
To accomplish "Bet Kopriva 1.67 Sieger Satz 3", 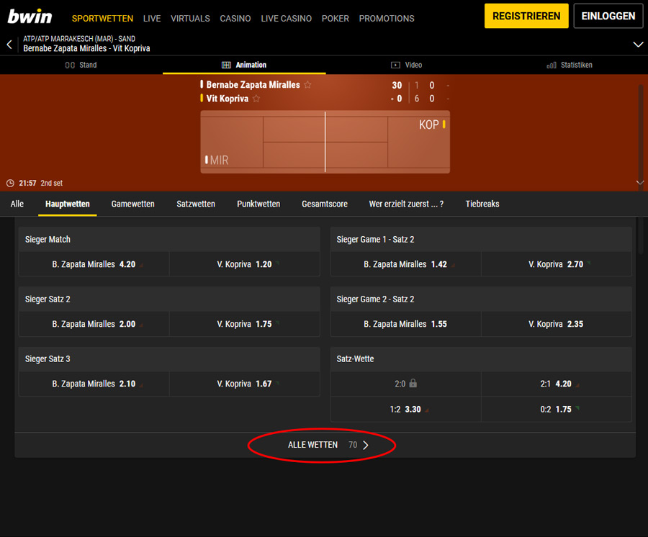I will [245, 384].
